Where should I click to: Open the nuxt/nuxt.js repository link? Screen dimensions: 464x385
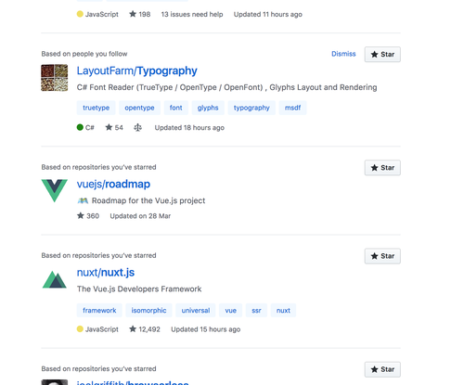tap(106, 273)
